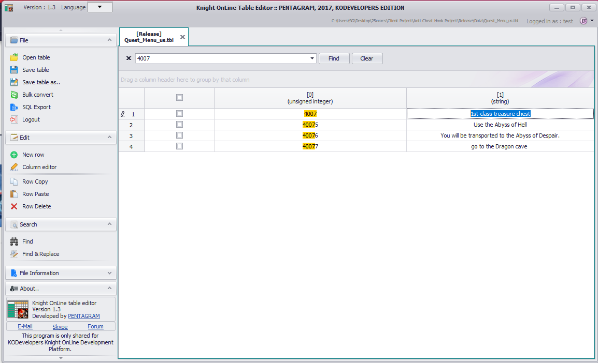
Task: Collapse the Edit panel section
Action: [x=109, y=138]
